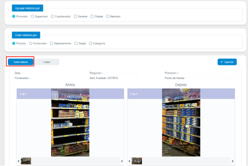This screenshot has height=166, width=248.
Task: Choose Seção display option
Action: click(x=76, y=44)
